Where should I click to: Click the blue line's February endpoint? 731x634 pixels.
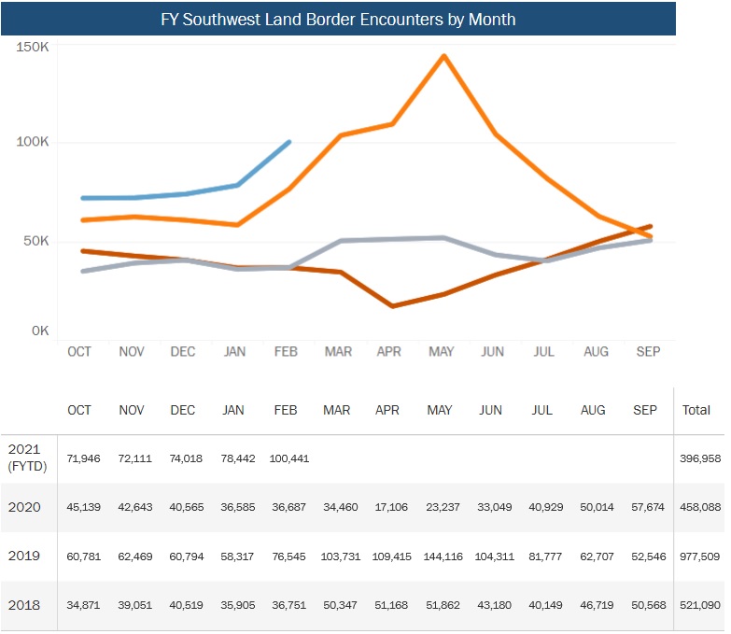click(x=288, y=142)
